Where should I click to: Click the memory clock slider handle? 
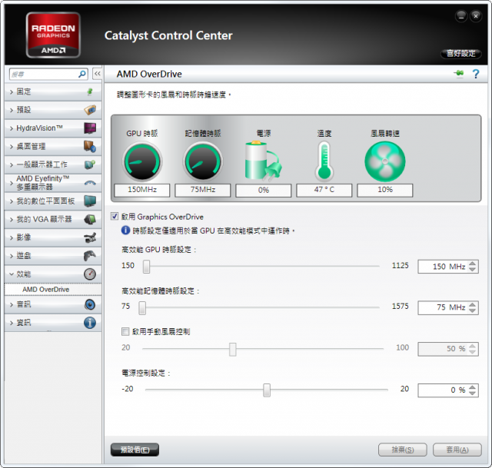(x=142, y=307)
